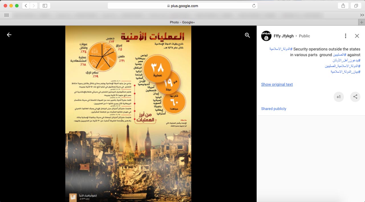Click the Show original text link

point(277,84)
